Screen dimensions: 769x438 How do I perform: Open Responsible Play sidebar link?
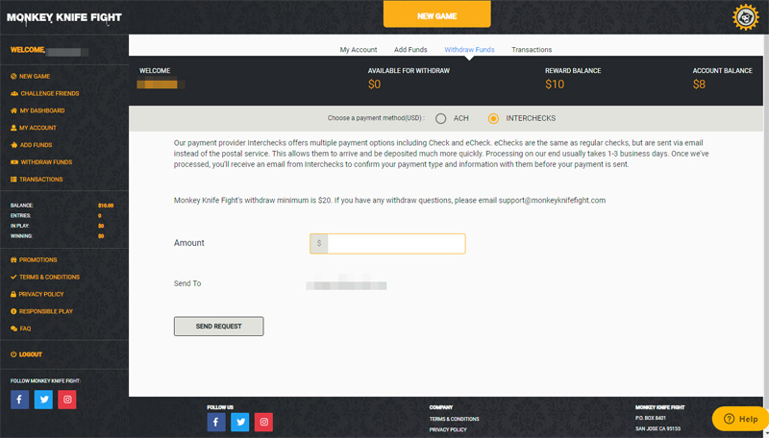tap(41, 311)
